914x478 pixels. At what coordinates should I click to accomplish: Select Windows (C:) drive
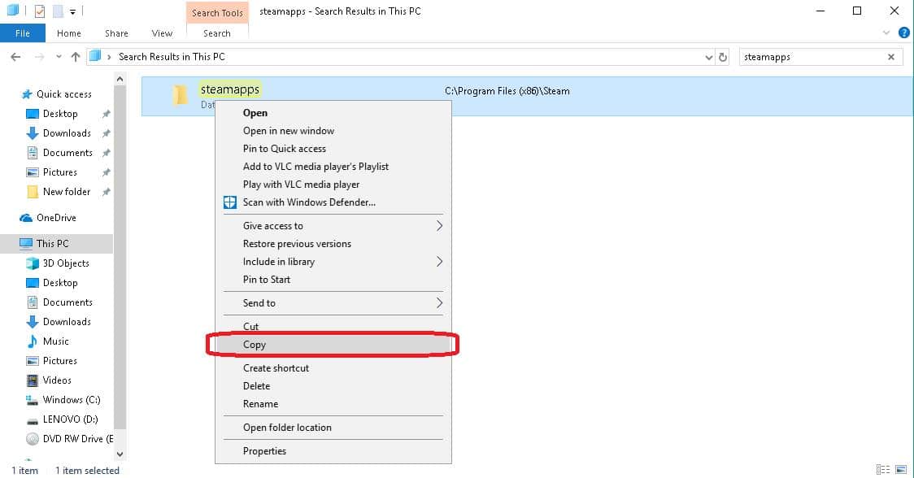(71, 400)
